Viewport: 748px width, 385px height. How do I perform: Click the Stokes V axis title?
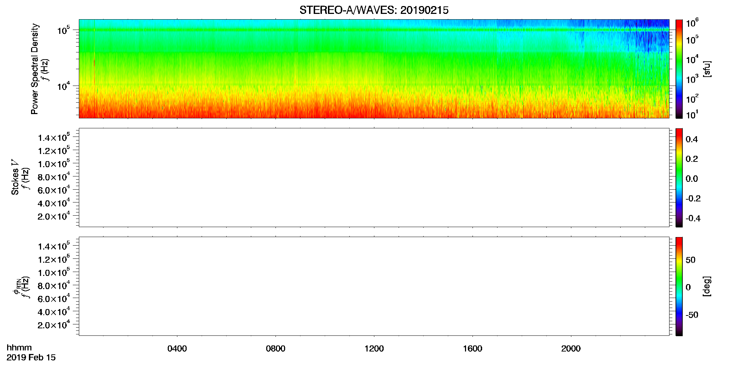pos(15,178)
